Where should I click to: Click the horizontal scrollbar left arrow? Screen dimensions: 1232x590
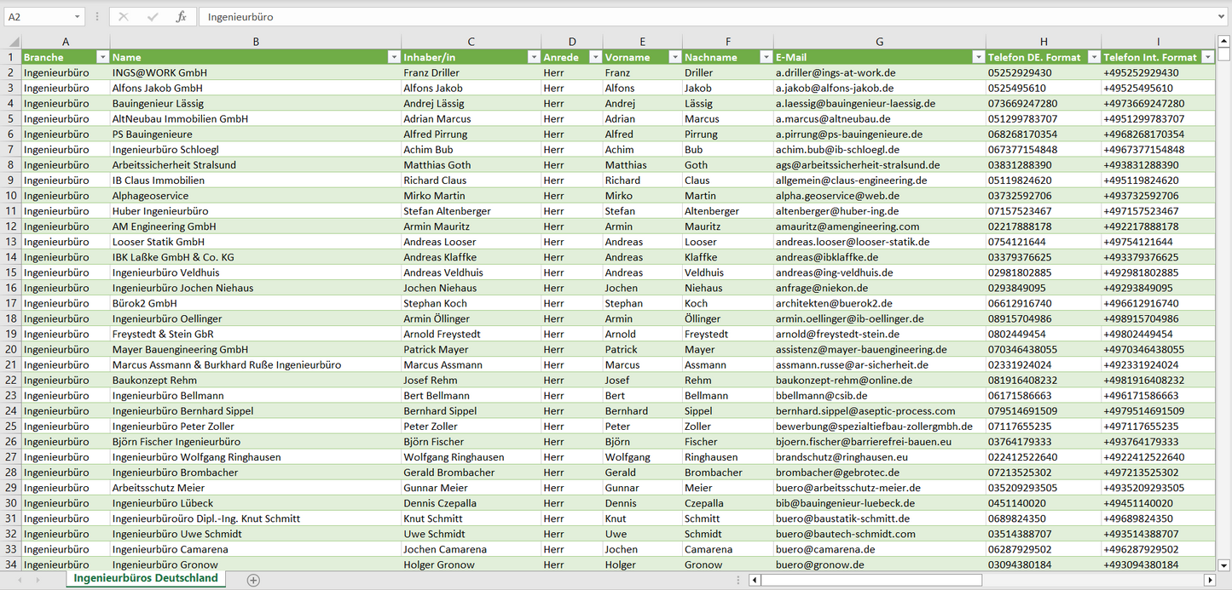point(755,580)
